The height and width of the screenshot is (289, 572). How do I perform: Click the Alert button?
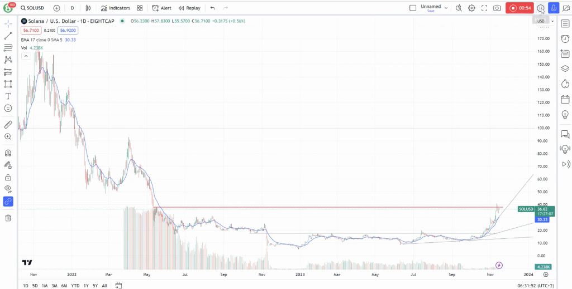coord(161,8)
